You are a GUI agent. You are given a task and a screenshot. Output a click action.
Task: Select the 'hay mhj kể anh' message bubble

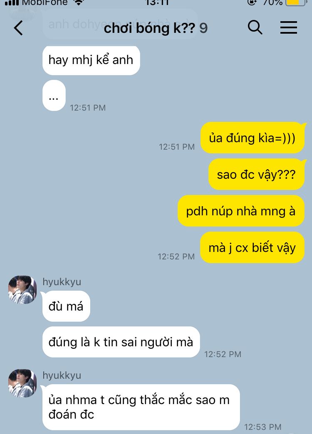91,60
